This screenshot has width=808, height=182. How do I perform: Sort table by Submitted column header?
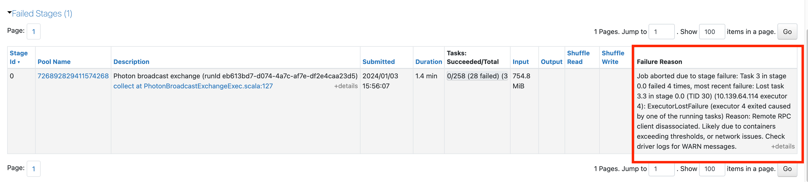point(378,62)
